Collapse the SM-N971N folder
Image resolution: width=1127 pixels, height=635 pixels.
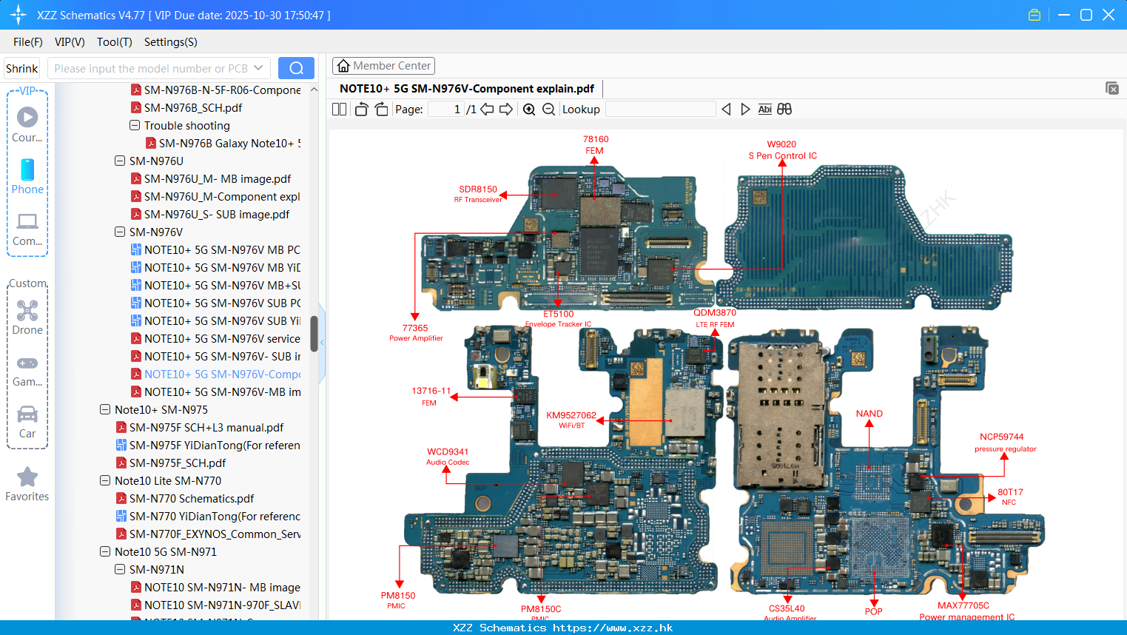click(x=120, y=569)
